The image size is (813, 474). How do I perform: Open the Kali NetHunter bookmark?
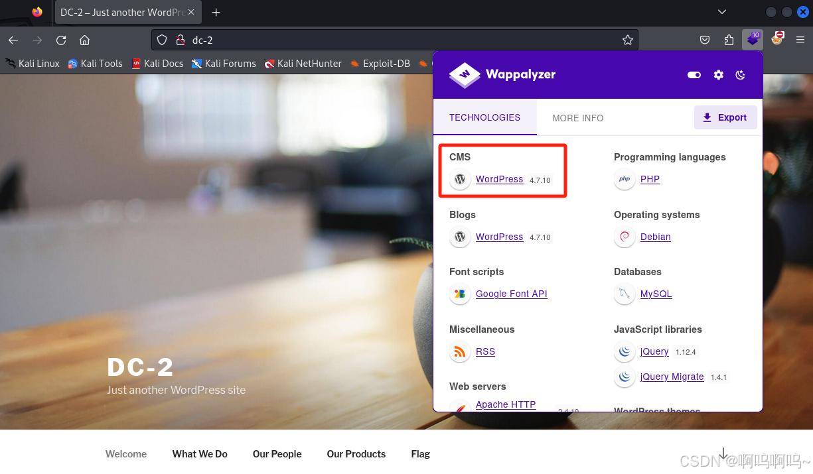pos(303,64)
